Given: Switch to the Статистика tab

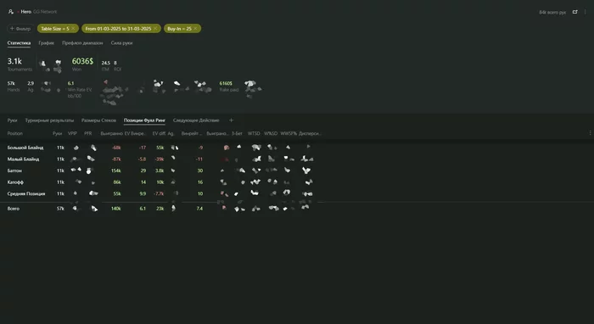Looking at the screenshot, I should (19, 43).
